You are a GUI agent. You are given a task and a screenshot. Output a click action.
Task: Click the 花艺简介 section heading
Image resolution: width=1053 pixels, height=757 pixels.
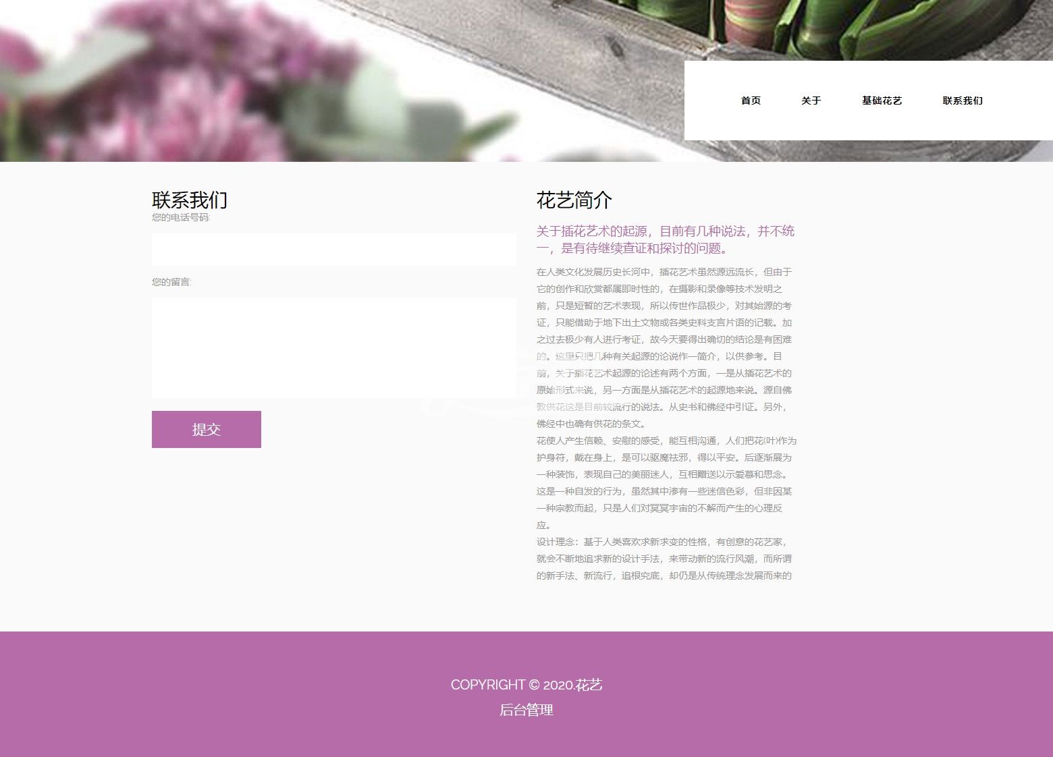[x=574, y=200]
